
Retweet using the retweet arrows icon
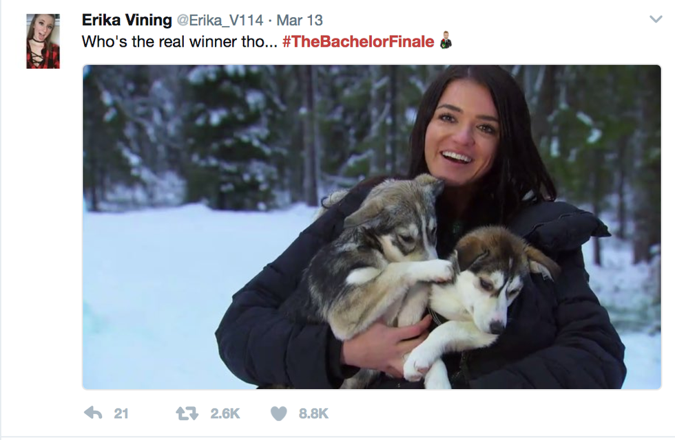tap(187, 413)
